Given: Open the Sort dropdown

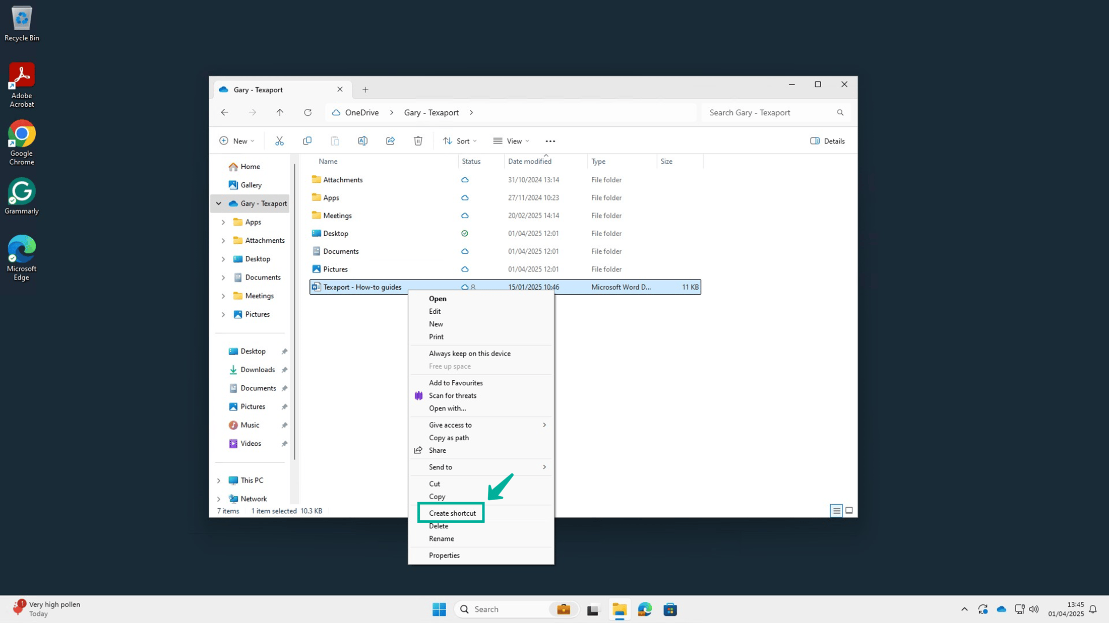Looking at the screenshot, I should (x=459, y=141).
